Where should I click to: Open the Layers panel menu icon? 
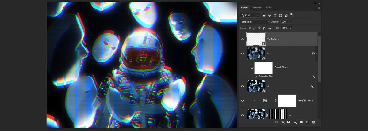coord(319,7)
